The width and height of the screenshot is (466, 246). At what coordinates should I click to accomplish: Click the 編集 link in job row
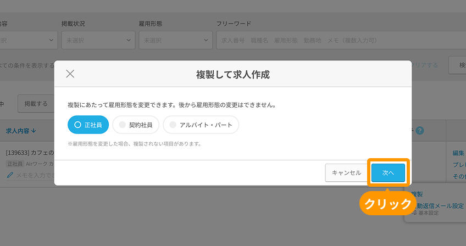pyautogui.click(x=458, y=153)
